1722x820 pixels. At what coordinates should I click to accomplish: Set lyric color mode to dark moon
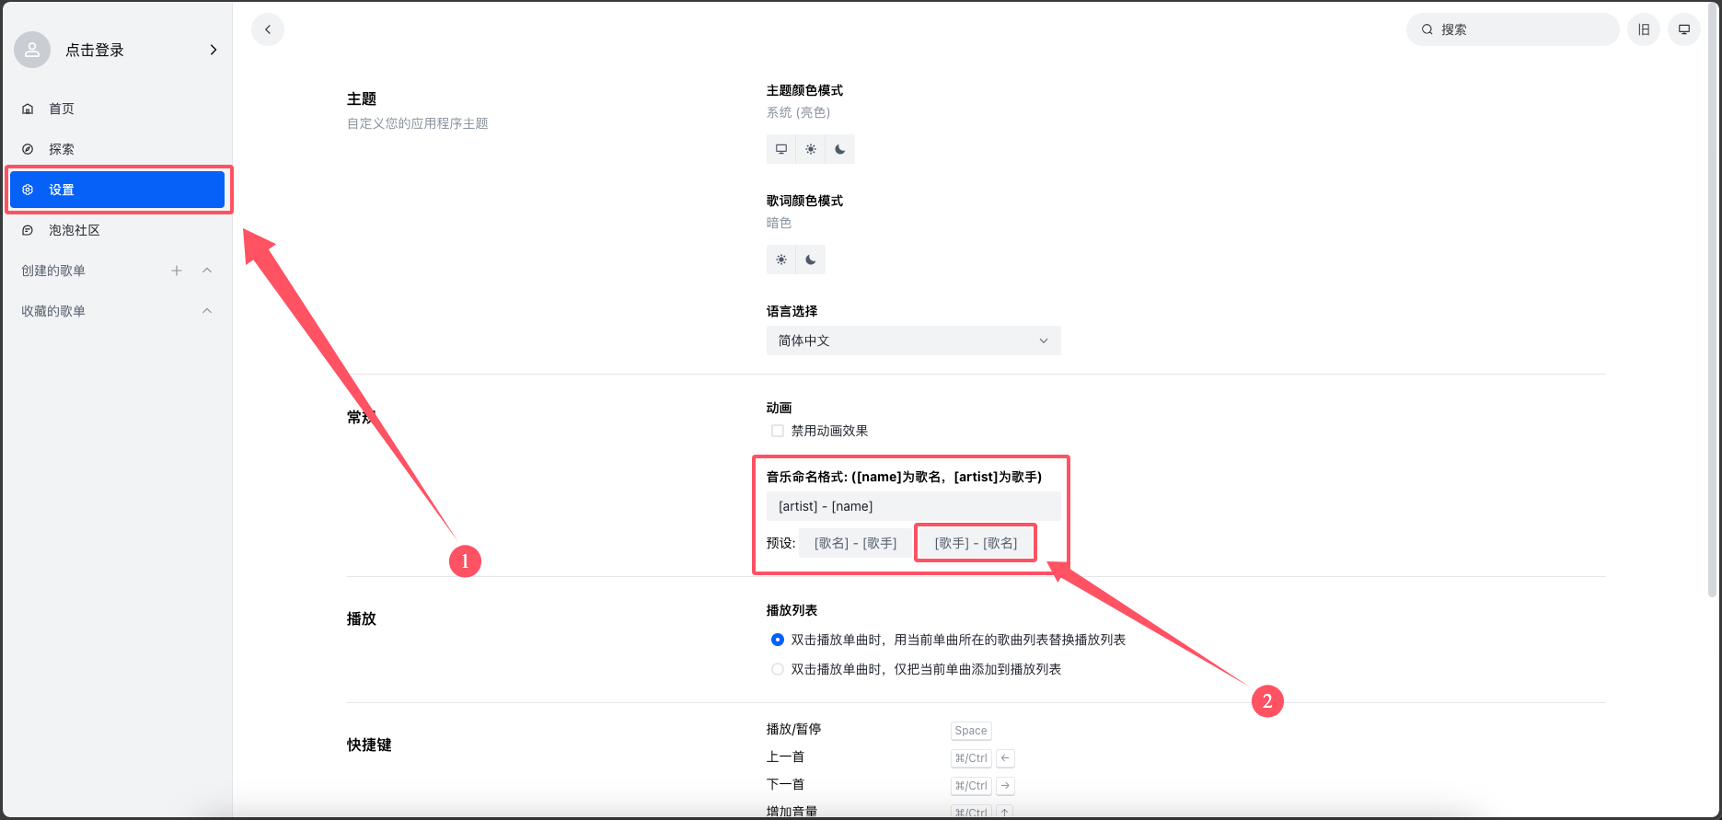pyautogui.click(x=811, y=260)
